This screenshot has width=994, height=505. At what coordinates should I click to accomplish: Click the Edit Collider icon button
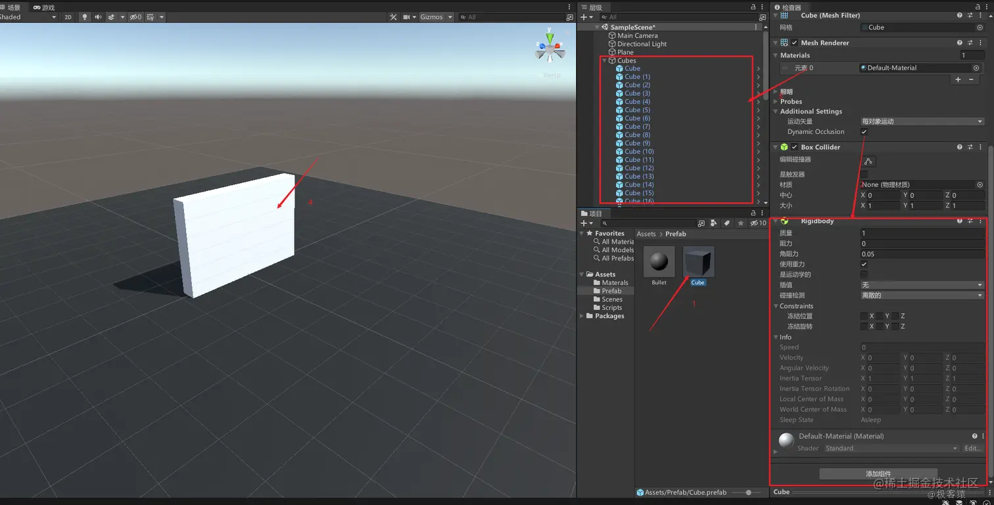click(868, 161)
